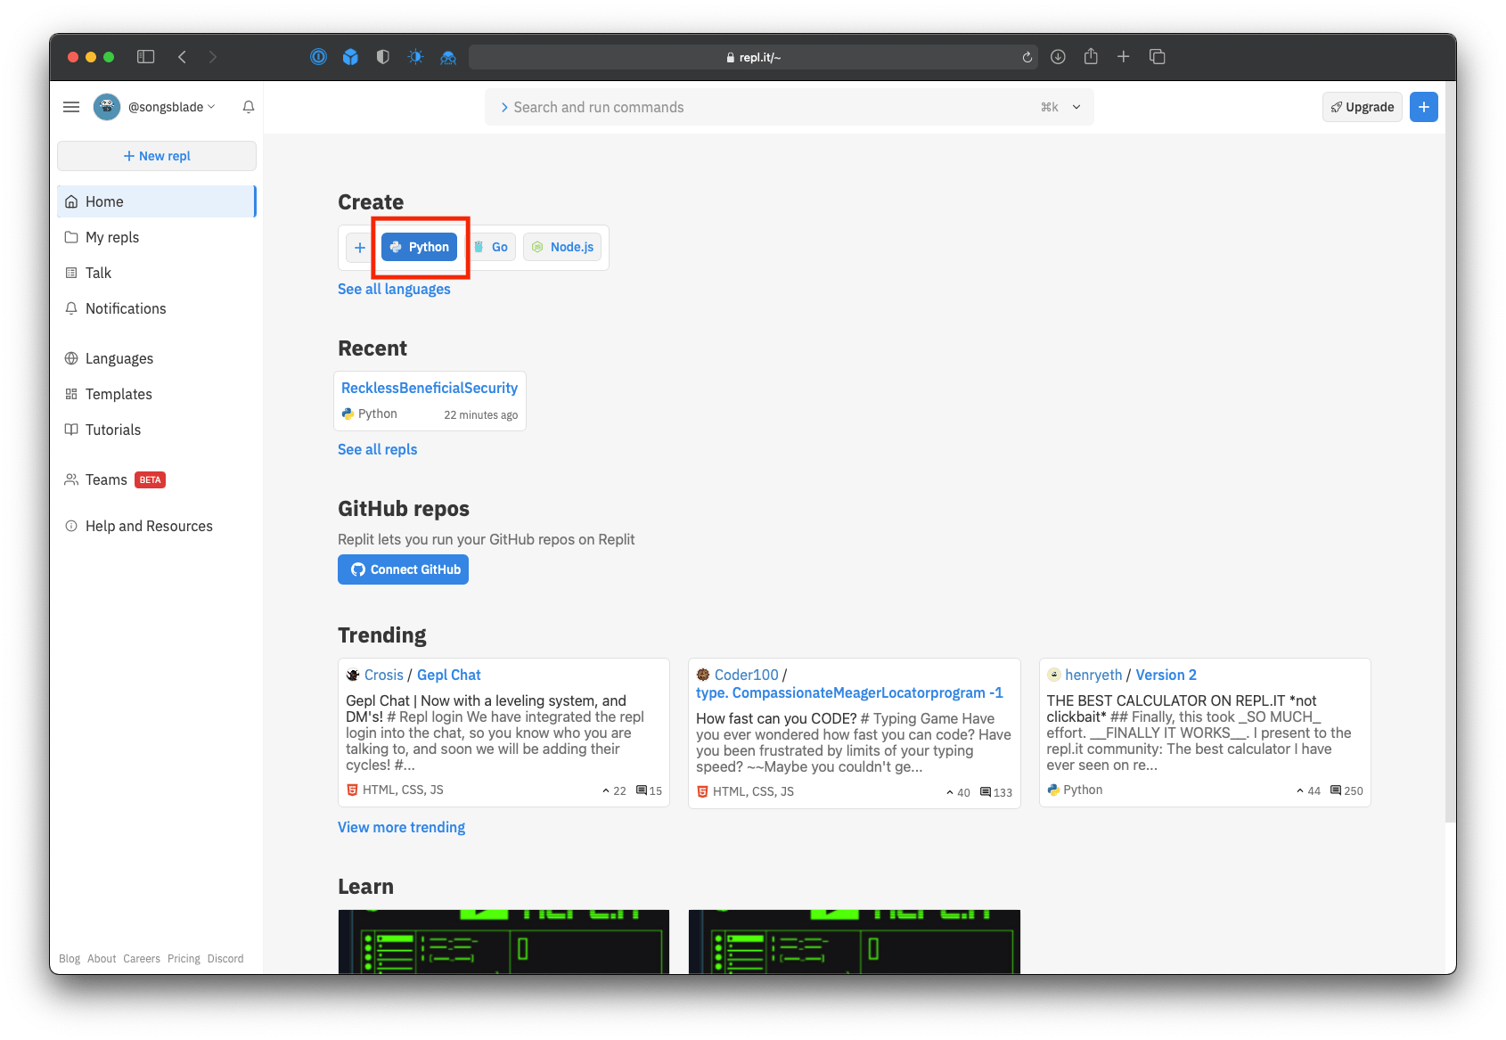
Task: Show Safari tab overview icon
Action: point(1158,57)
